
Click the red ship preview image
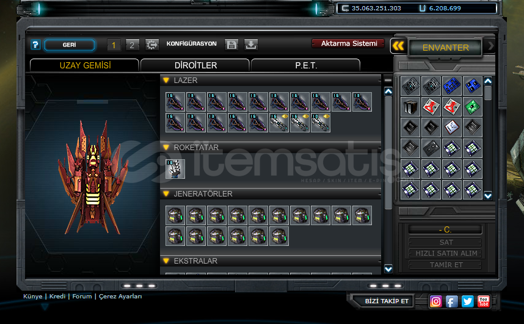click(x=93, y=177)
